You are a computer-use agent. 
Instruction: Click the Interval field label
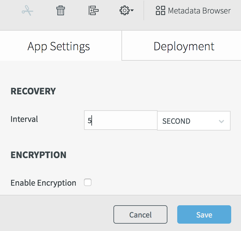24,119
